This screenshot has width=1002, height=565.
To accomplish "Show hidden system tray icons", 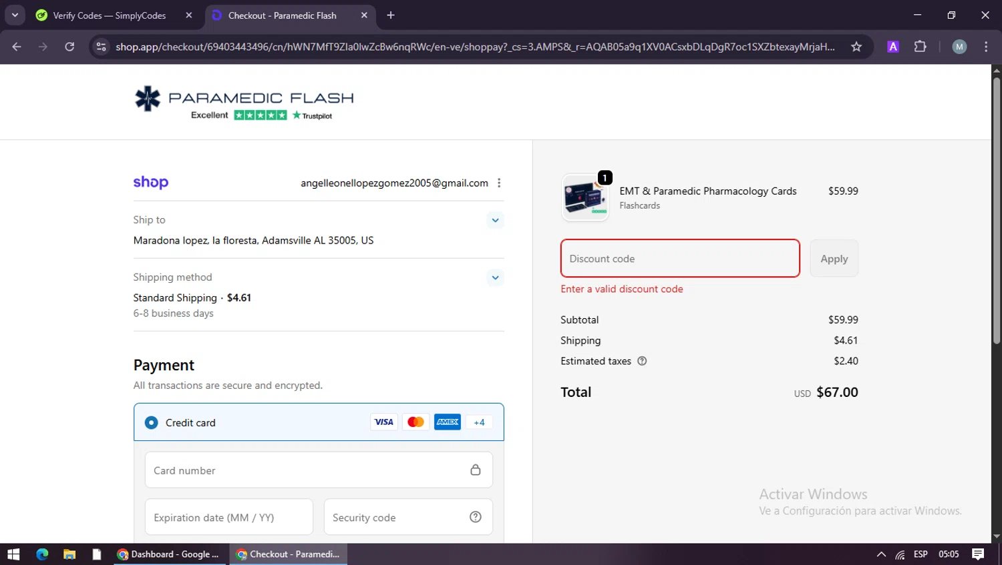I will (881, 554).
